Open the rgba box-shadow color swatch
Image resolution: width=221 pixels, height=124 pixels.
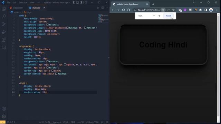pyautogui.click(x=65, y=64)
